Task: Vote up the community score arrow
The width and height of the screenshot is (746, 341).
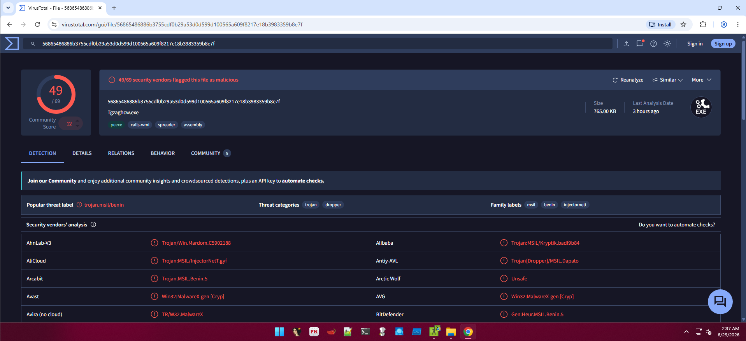Action: (77, 121)
